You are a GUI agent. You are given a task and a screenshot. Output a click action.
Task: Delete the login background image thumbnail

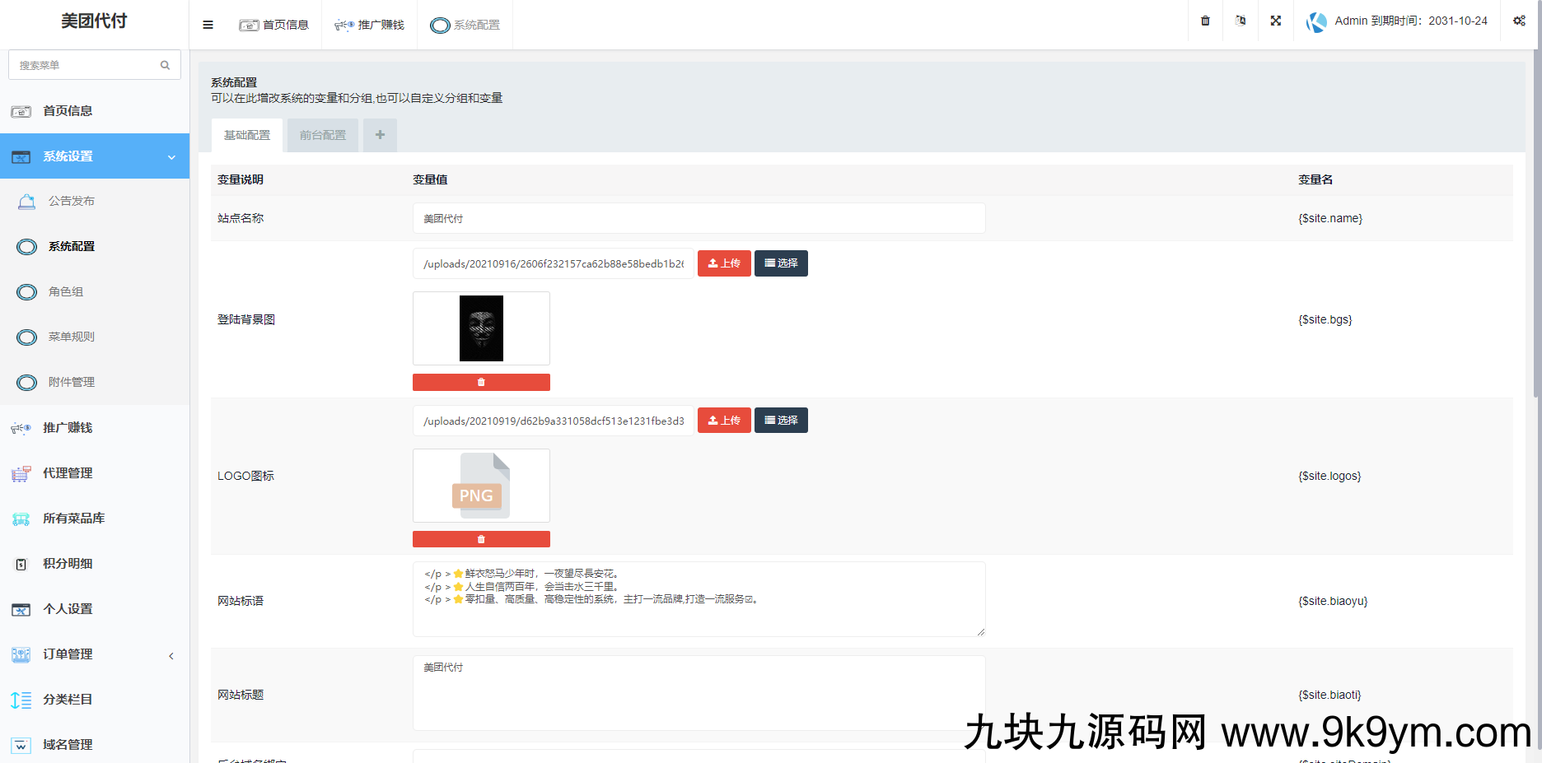pyautogui.click(x=481, y=382)
